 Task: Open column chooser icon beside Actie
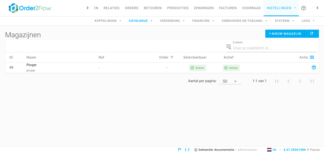click(x=312, y=57)
